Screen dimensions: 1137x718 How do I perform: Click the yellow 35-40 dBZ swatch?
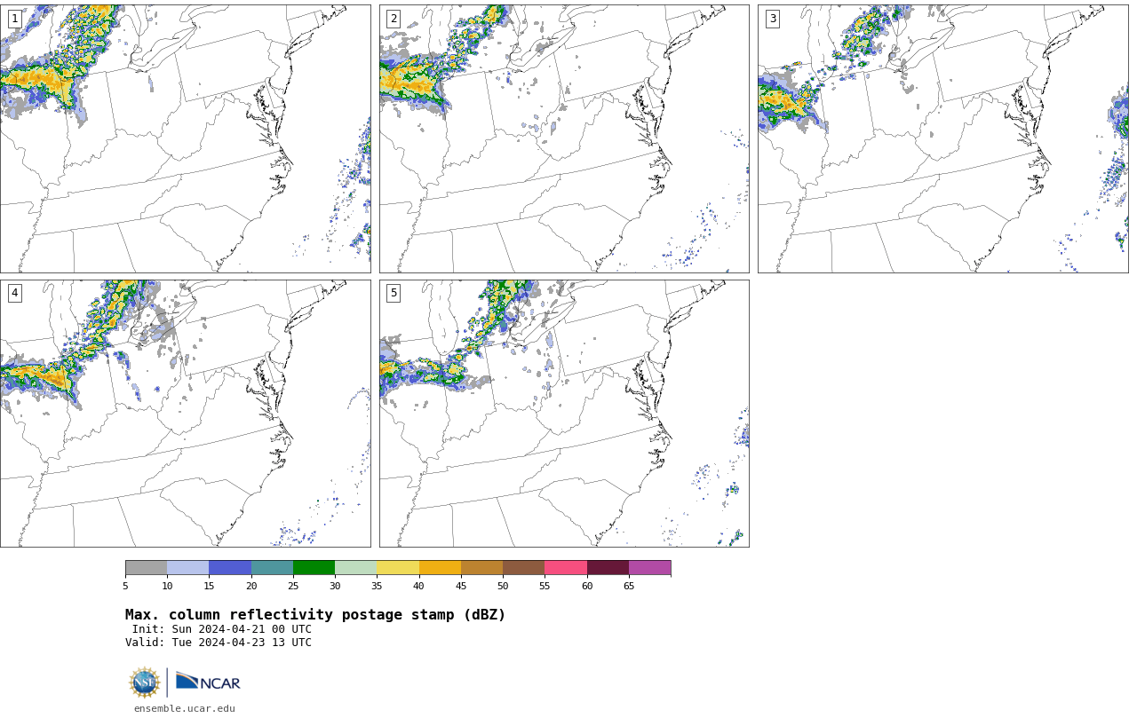398,568
